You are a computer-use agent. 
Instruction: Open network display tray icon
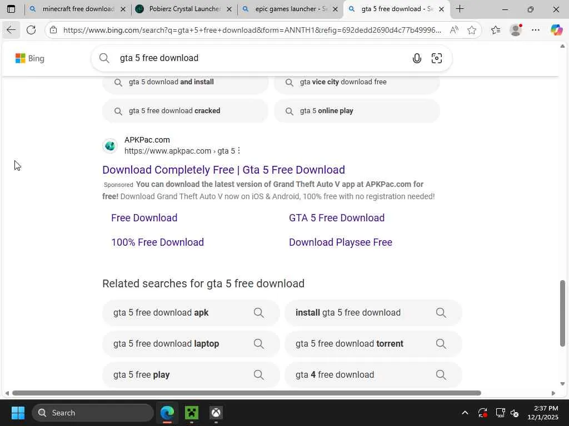tap(501, 413)
